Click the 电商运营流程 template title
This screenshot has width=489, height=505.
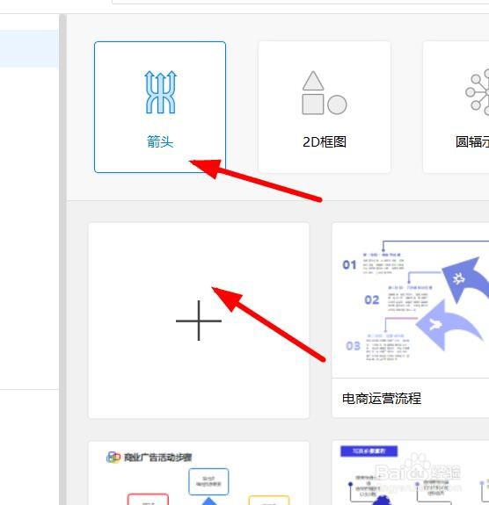pos(382,399)
